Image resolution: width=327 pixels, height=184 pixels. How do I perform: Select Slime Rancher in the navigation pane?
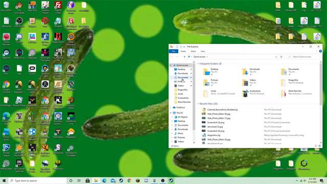pyautogui.click(x=182, y=102)
